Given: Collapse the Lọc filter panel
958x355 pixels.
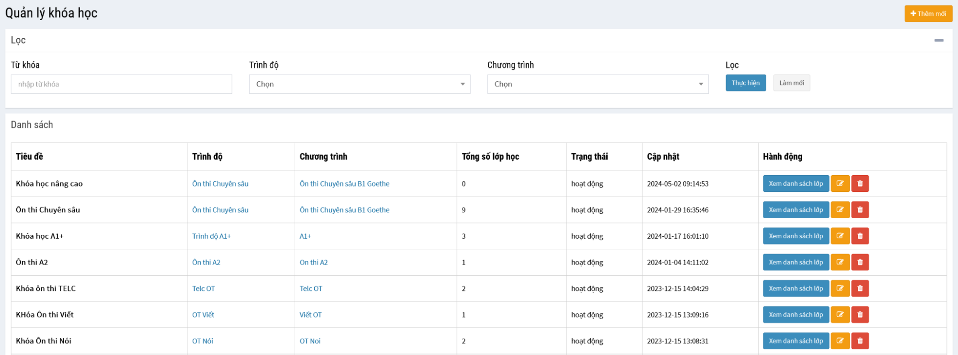Looking at the screenshot, I should (938, 41).
